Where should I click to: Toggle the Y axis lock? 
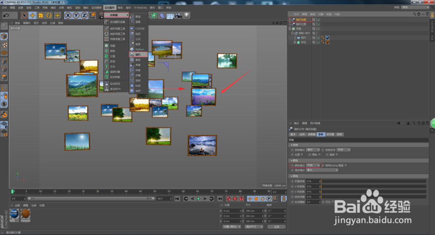pyautogui.click(x=76, y=16)
